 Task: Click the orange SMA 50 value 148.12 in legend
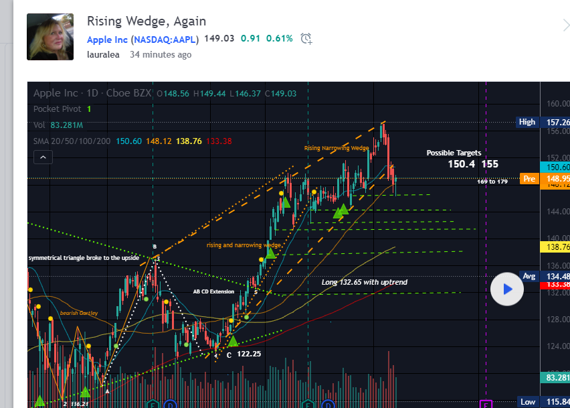tap(159, 141)
